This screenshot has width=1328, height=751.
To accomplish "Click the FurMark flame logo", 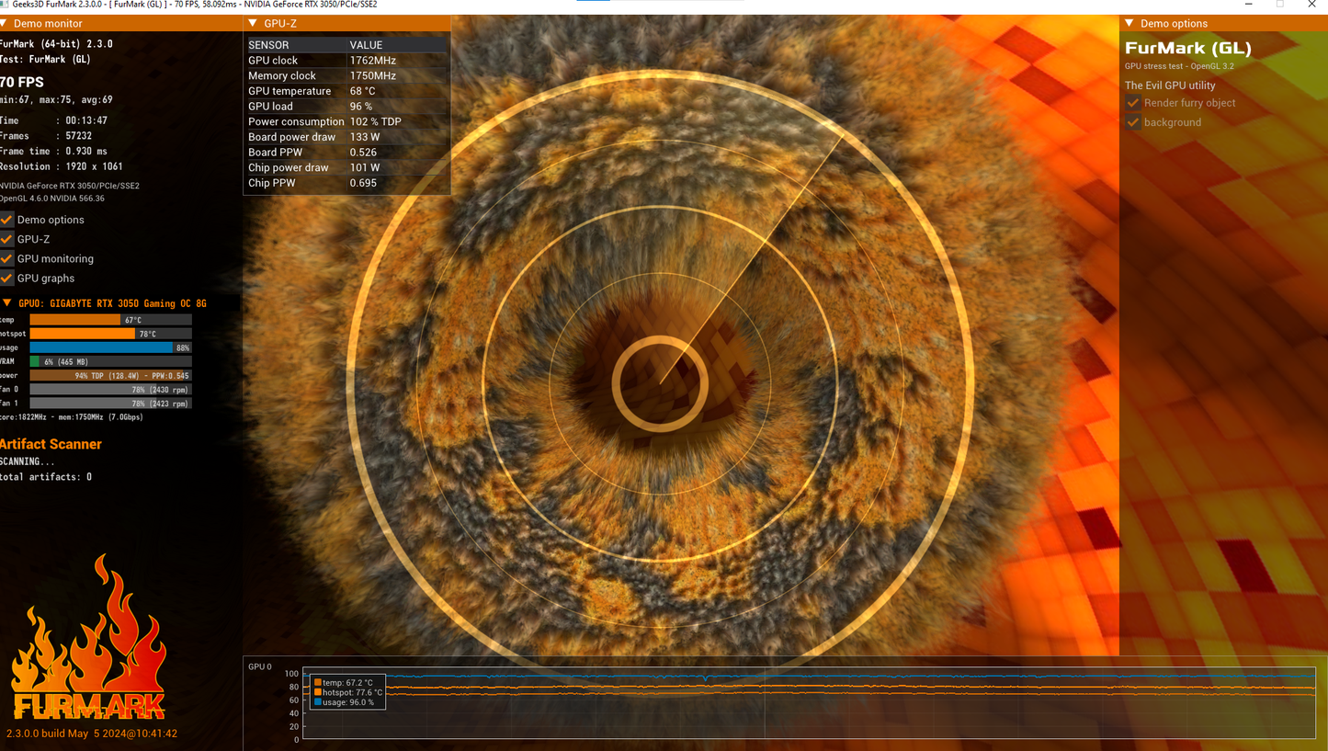I will point(88,638).
